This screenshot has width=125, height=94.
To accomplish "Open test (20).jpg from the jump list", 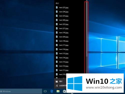I will tap(70, 37).
